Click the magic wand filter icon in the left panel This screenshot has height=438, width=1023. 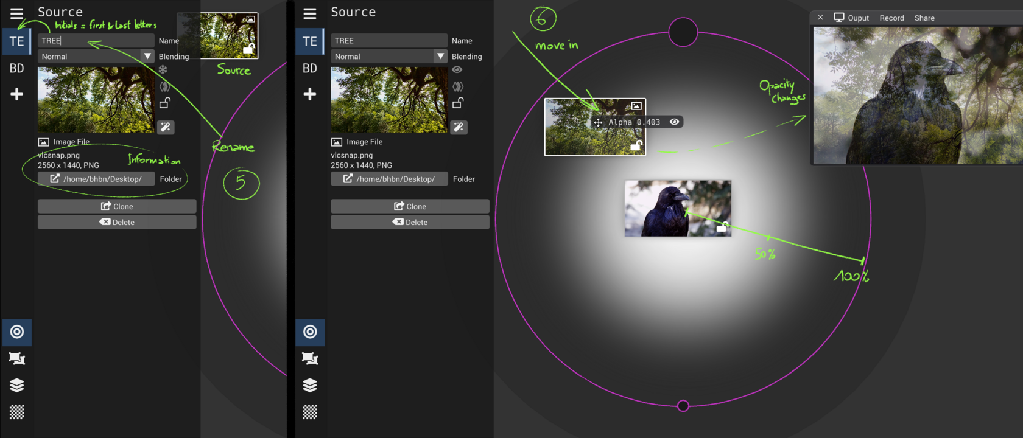pyautogui.click(x=166, y=127)
